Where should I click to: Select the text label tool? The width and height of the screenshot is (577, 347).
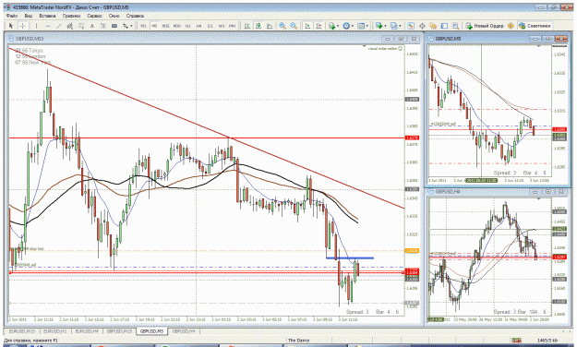click(103, 26)
